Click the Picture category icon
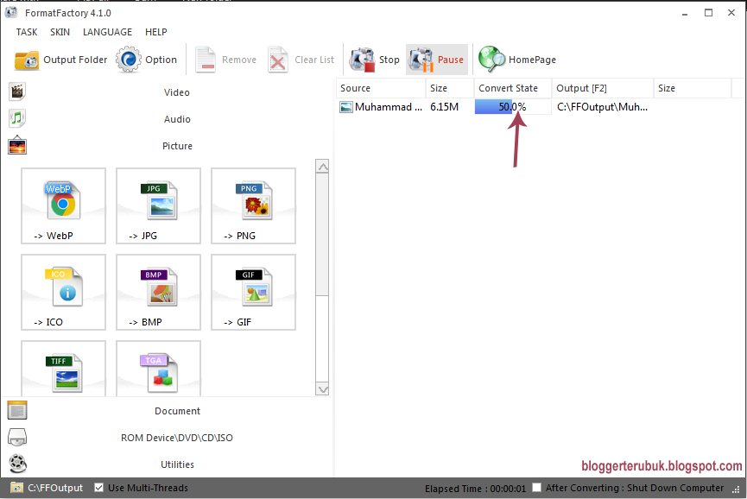Screen dimensions: 747x499 pyautogui.click(x=17, y=145)
